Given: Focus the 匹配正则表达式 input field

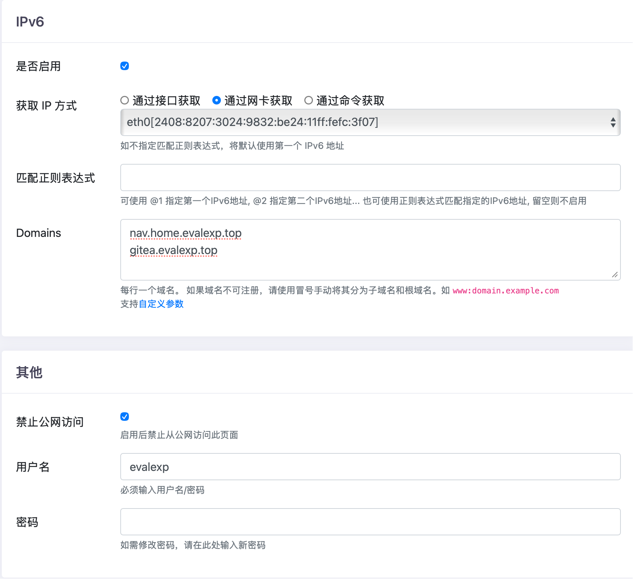Looking at the screenshot, I should tap(370, 177).
